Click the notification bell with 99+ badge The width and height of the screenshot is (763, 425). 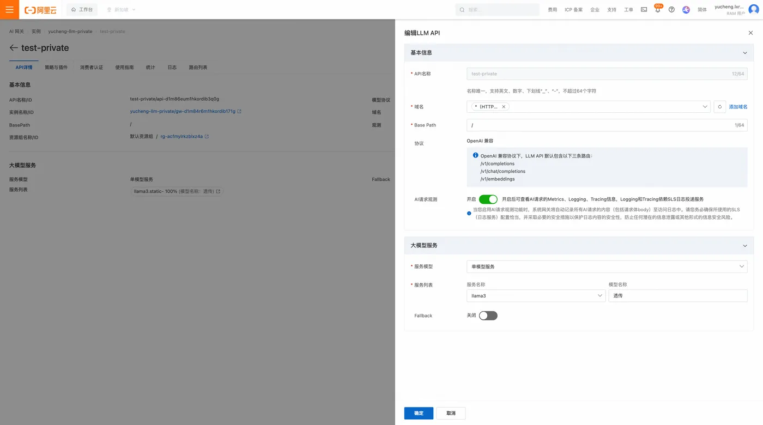[x=657, y=9]
